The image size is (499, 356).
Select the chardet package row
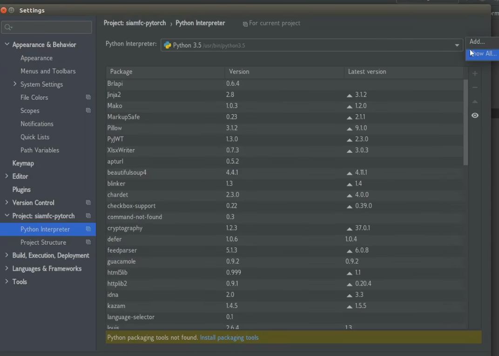coord(284,194)
